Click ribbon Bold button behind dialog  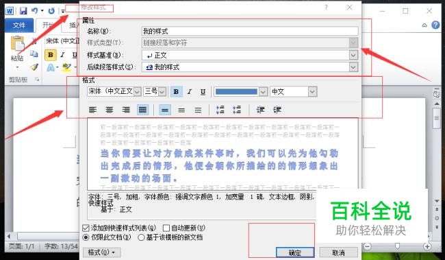[x=51, y=55]
